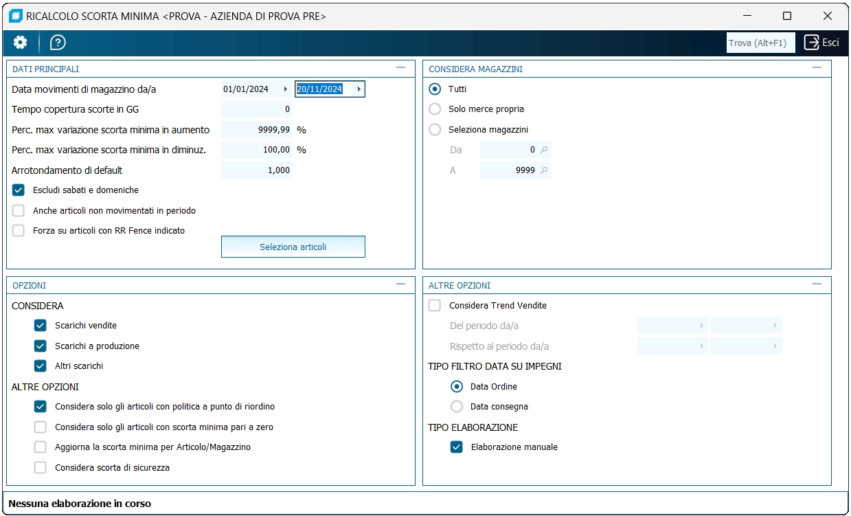Enable Anche articoli non movimentati in periodo
Screen dimensions: 851x516
pyautogui.click(x=19, y=211)
